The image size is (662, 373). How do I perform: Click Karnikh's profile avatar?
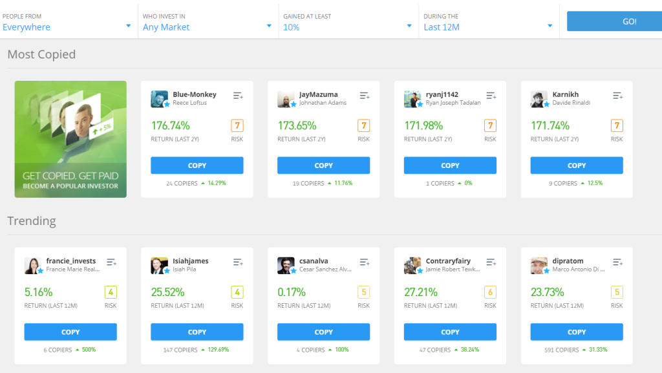pos(539,99)
